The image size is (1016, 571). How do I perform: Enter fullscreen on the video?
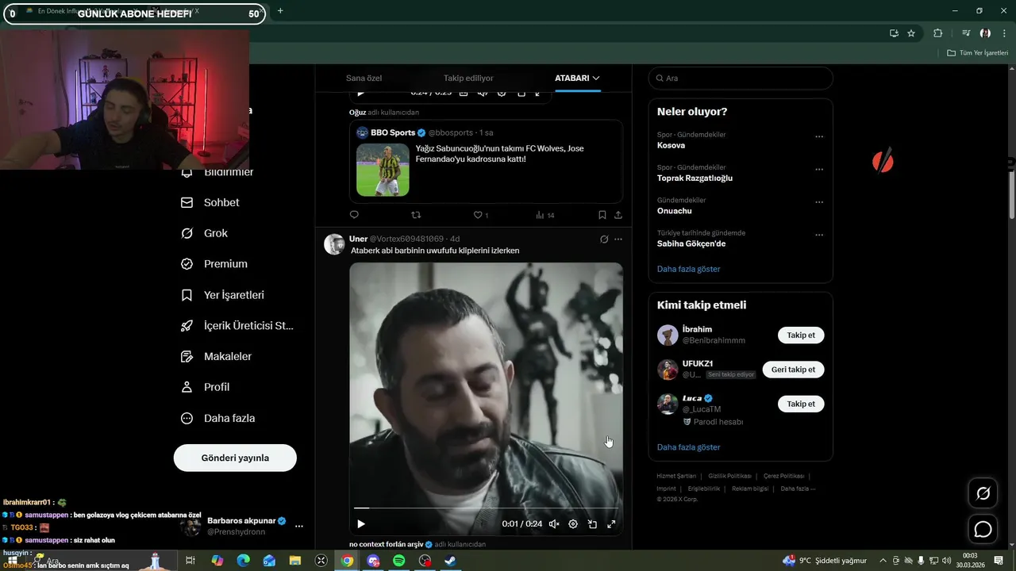(x=611, y=524)
